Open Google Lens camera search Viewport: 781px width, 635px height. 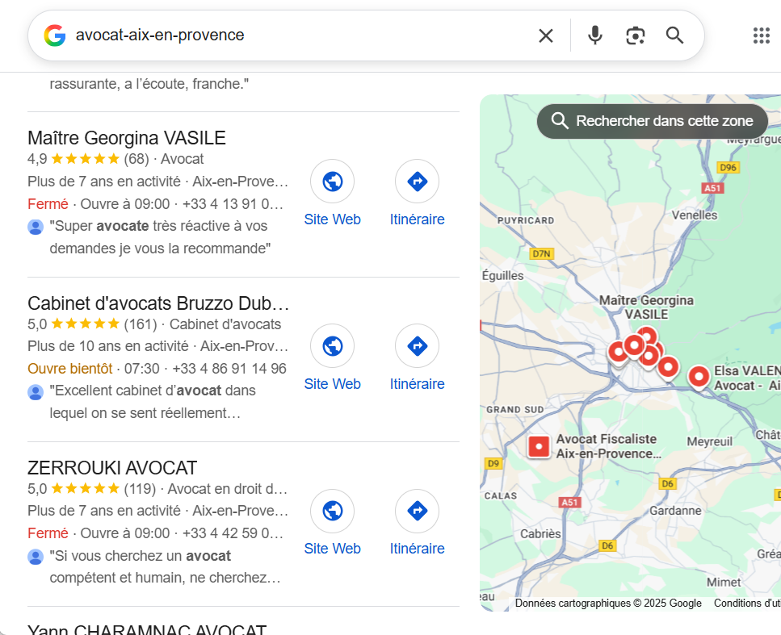[635, 36]
